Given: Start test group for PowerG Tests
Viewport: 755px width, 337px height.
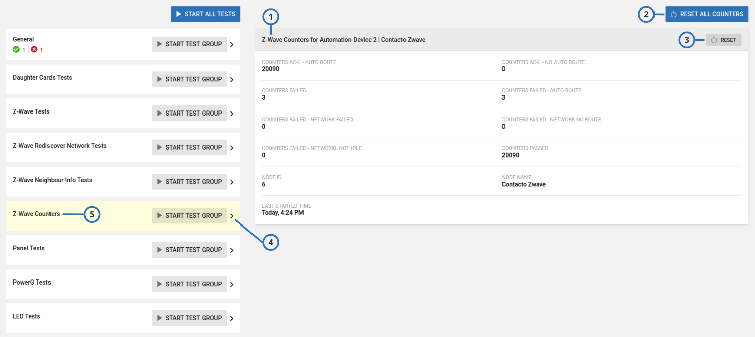Looking at the screenshot, I should (x=189, y=284).
